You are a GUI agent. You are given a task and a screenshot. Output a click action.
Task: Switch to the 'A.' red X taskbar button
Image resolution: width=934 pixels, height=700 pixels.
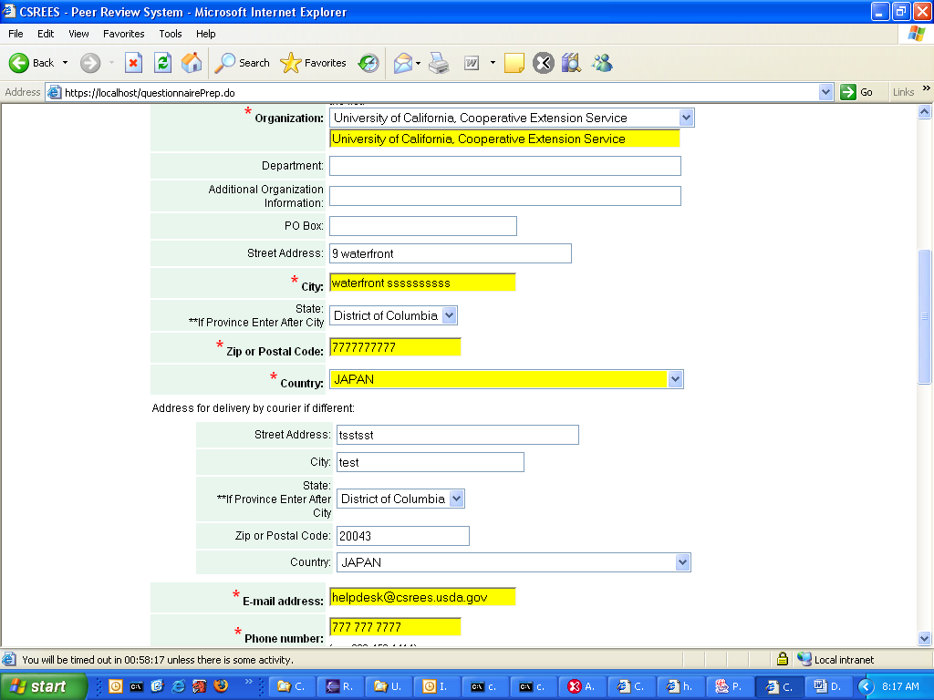tap(581, 686)
